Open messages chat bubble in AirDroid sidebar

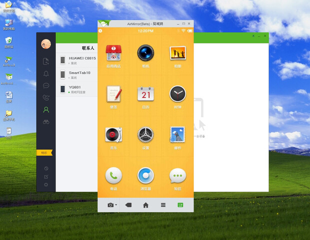click(x=46, y=86)
